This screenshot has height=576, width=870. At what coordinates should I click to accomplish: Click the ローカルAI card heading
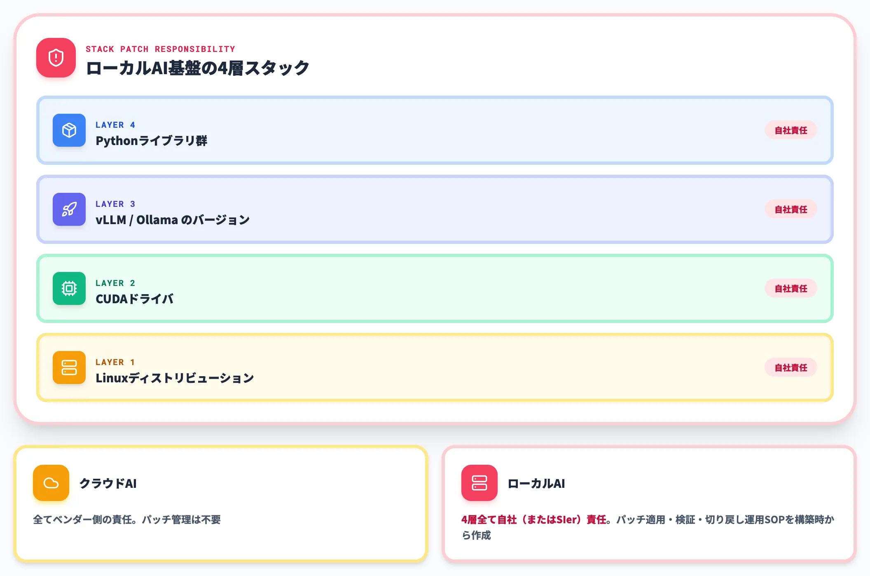click(x=536, y=483)
